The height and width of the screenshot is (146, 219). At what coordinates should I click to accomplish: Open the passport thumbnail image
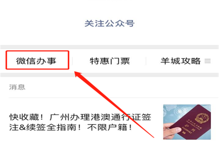[187, 122]
